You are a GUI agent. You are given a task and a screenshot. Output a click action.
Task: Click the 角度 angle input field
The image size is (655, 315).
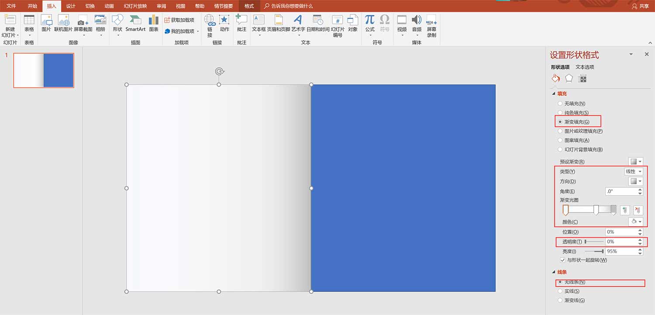coord(621,191)
